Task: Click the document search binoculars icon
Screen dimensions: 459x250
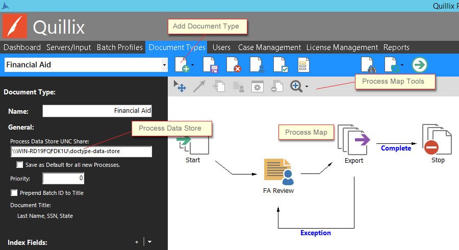Action: coord(368,65)
